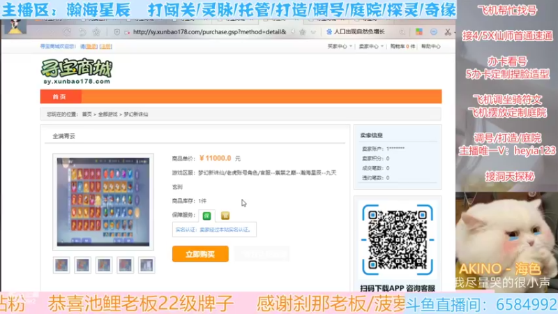Viewport: 558px width, 314px height.
Task: Expand the 买家中心 dropdown
Action: [340, 46]
